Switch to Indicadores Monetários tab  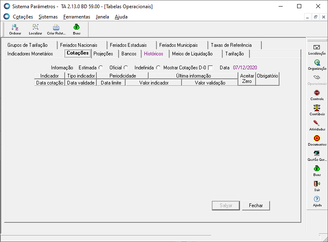[34, 54]
